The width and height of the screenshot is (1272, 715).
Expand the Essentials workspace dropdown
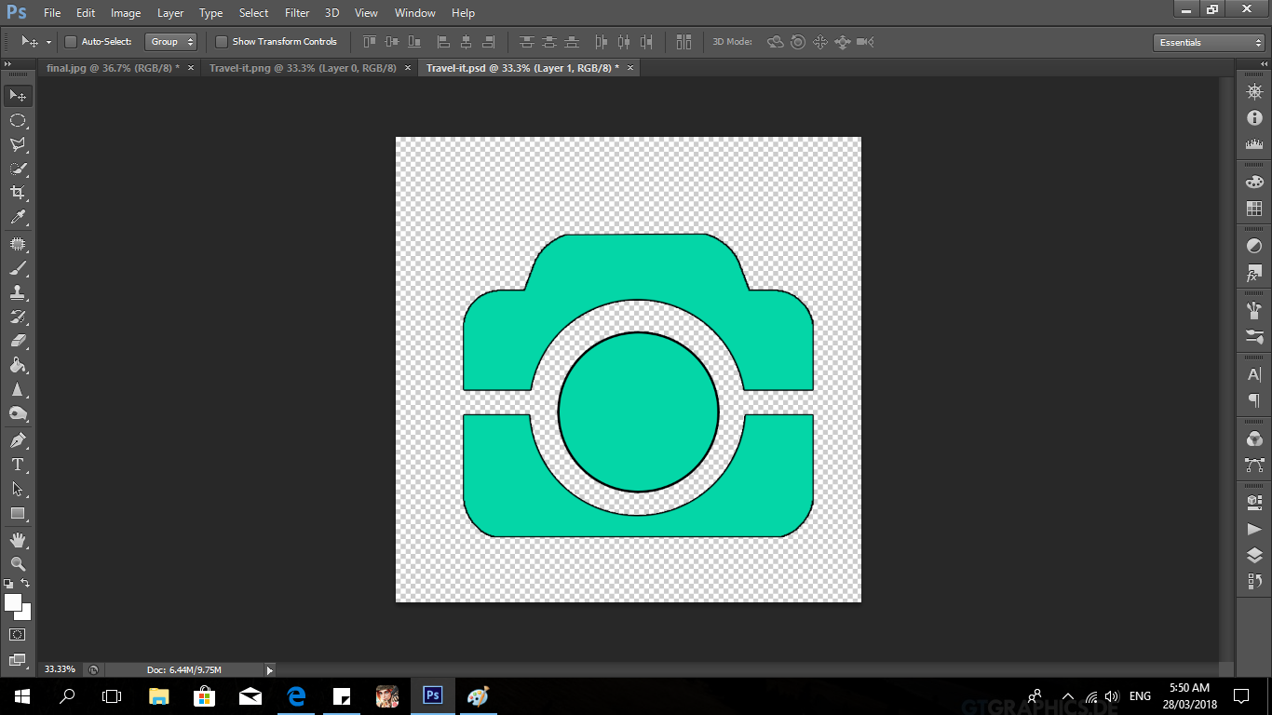[1208, 43]
